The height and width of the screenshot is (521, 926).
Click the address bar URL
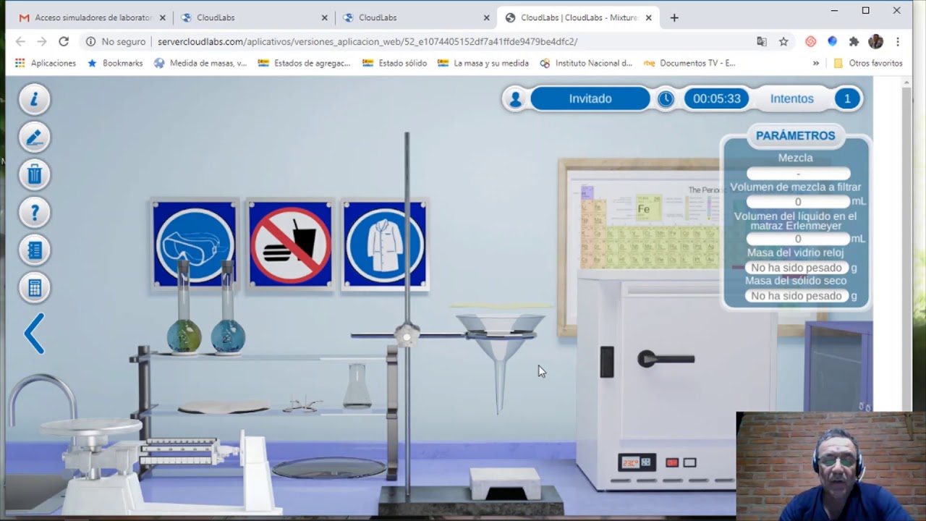368,42
